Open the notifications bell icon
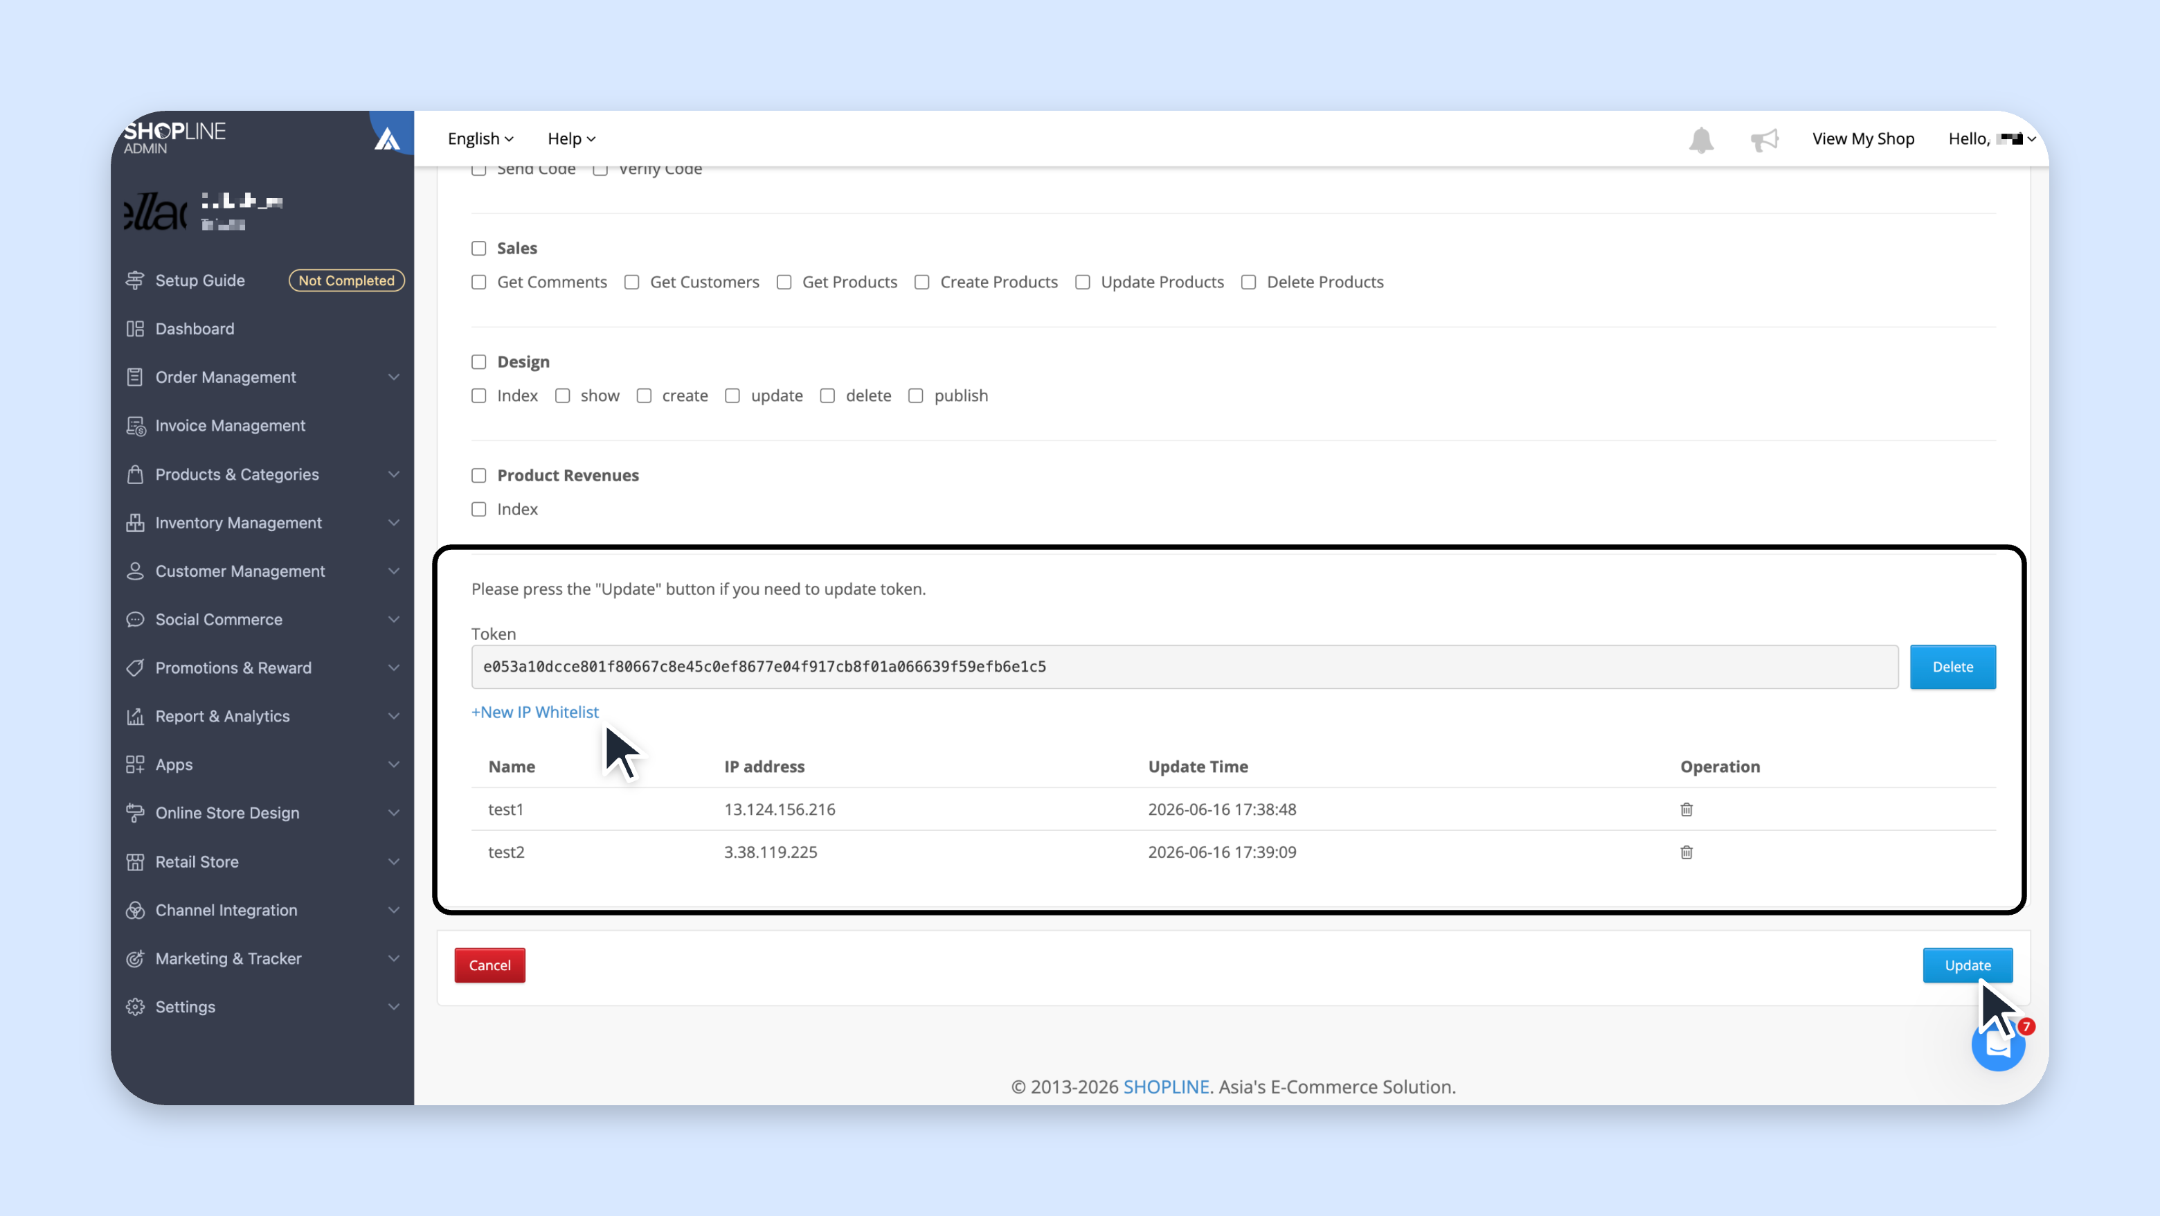2160x1216 pixels. (1700, 139)
